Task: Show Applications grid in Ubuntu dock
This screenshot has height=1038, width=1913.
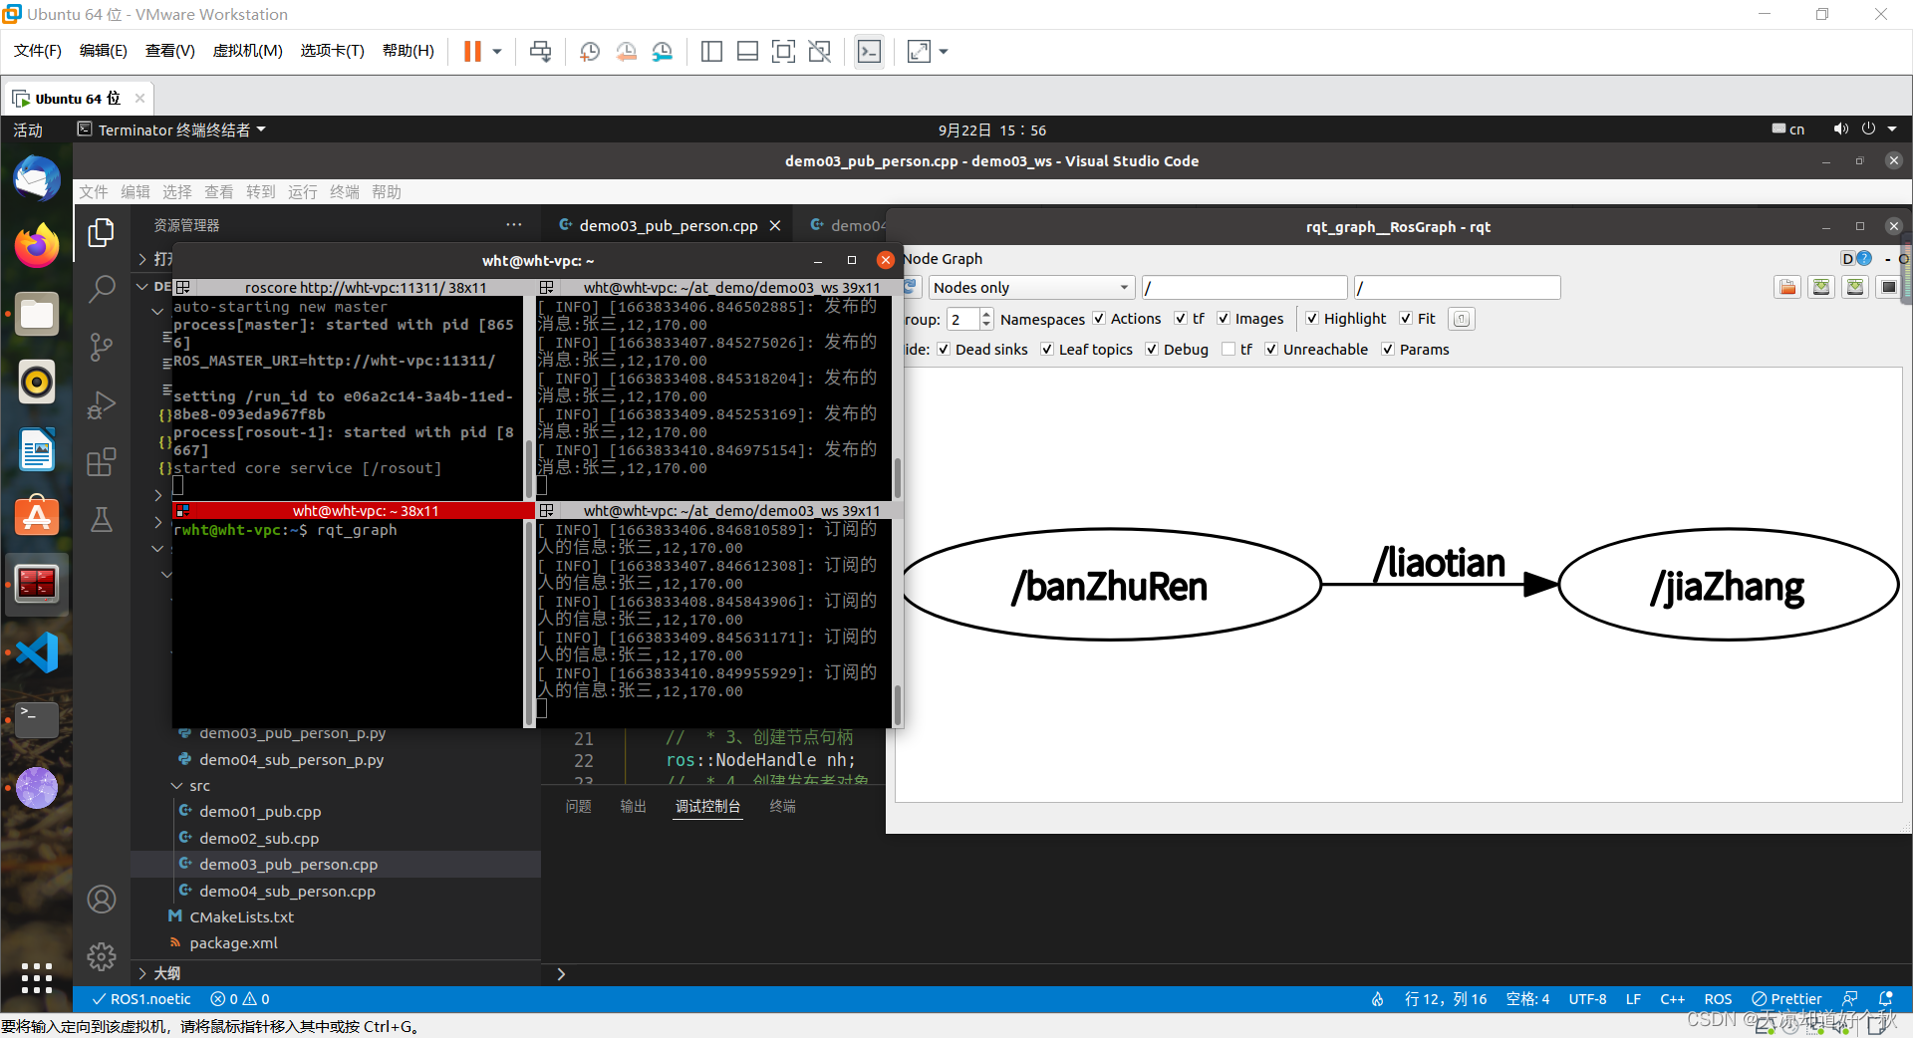Action: (37, 978)
